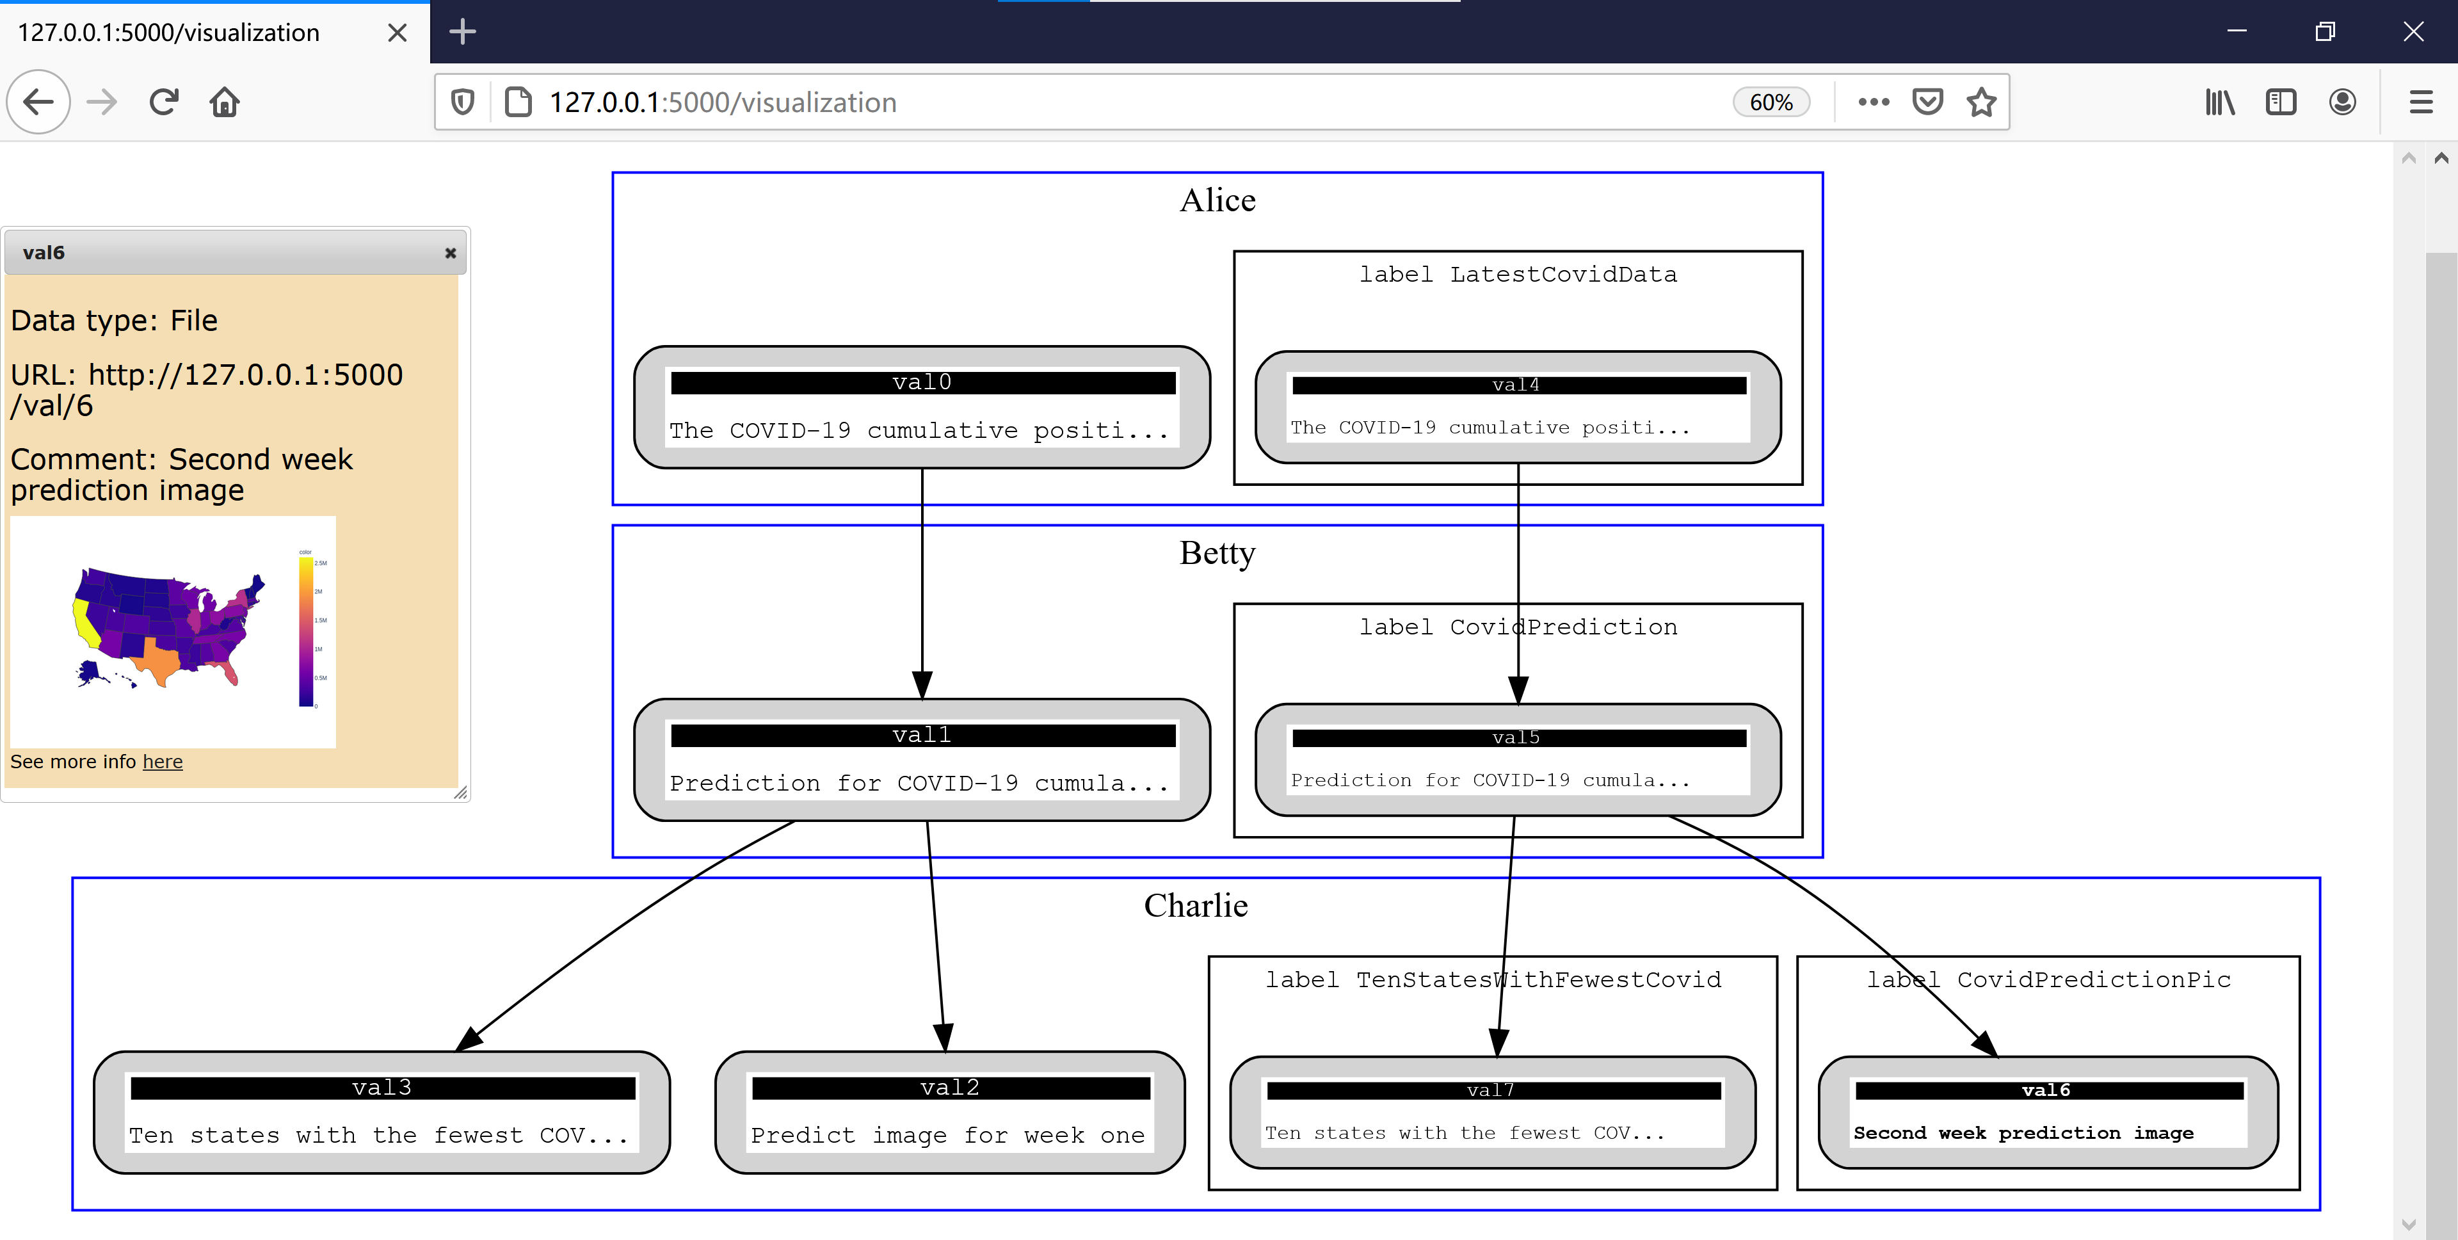2458x1240 pixels.
Task: Open the page actions ellipsis menu
Action: (x=1873, y=101)
